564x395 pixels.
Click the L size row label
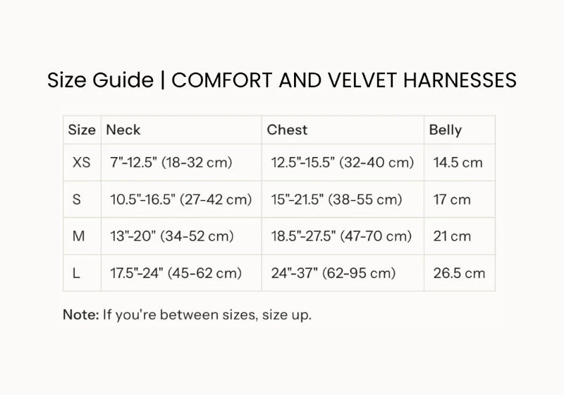tap(76, 272)
